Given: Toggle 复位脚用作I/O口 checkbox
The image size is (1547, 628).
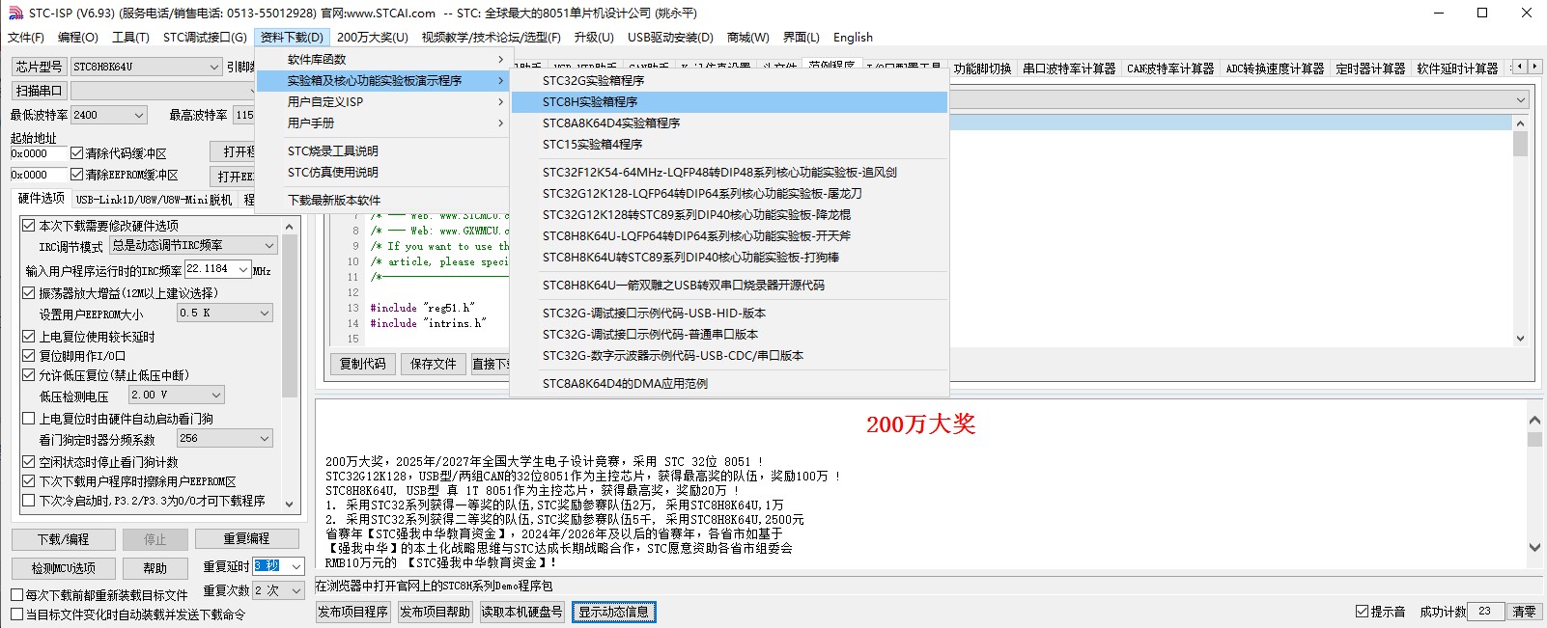Looking at the screenshot, I should [29, 356].
